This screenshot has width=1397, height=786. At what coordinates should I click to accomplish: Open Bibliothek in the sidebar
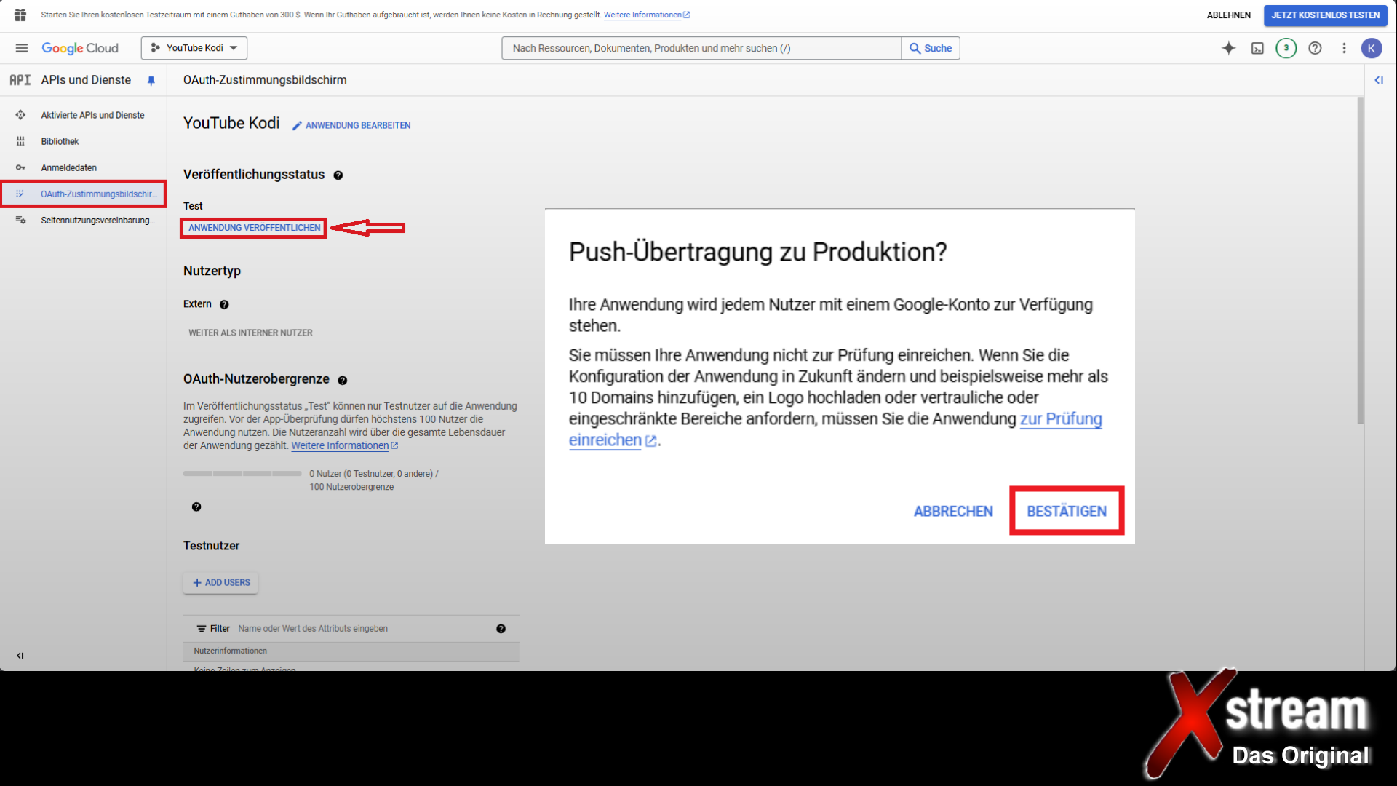[60, 141]
